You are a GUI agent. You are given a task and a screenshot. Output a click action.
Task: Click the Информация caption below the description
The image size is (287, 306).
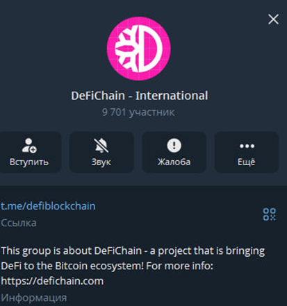[x=34, y=298]
